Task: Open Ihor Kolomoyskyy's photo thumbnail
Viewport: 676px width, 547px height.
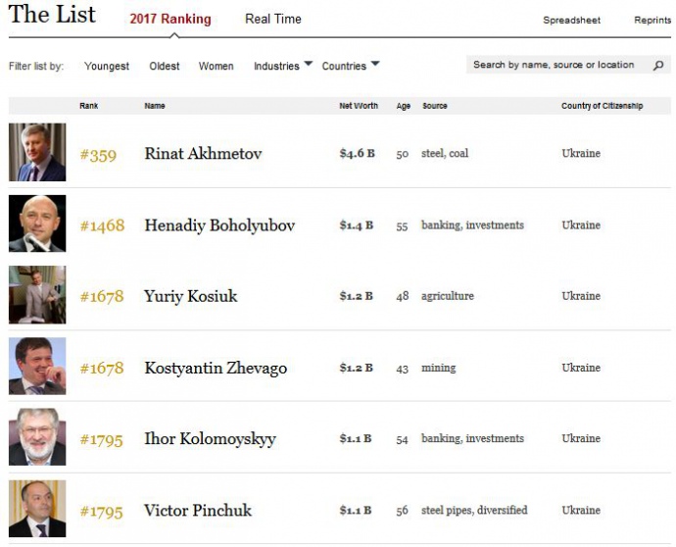Action: (x=37, y=438)
